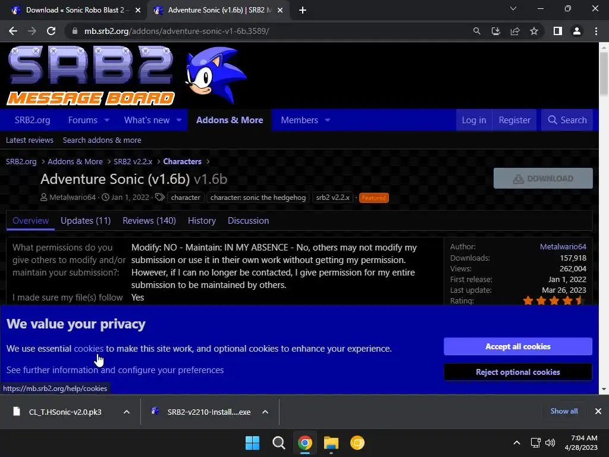Open the Chrome profile menu
This screenshot has width=609, height=457.
pos(577,31)
